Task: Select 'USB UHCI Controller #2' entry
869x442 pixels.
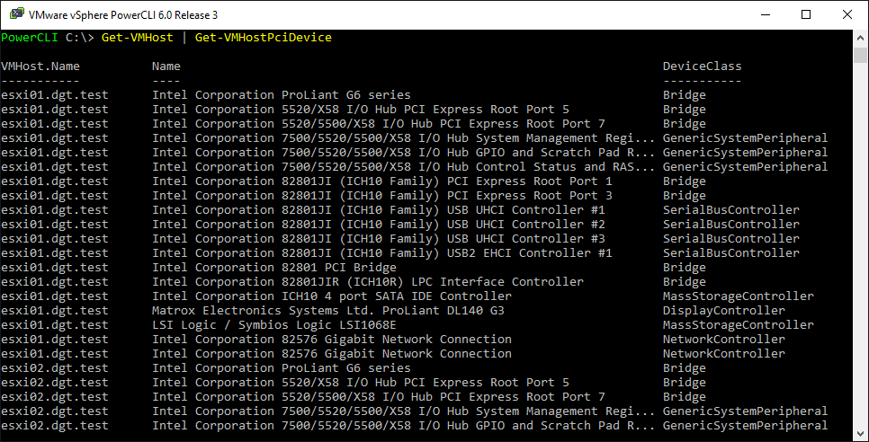Action: pyautogui.click(x=379, y=225)
